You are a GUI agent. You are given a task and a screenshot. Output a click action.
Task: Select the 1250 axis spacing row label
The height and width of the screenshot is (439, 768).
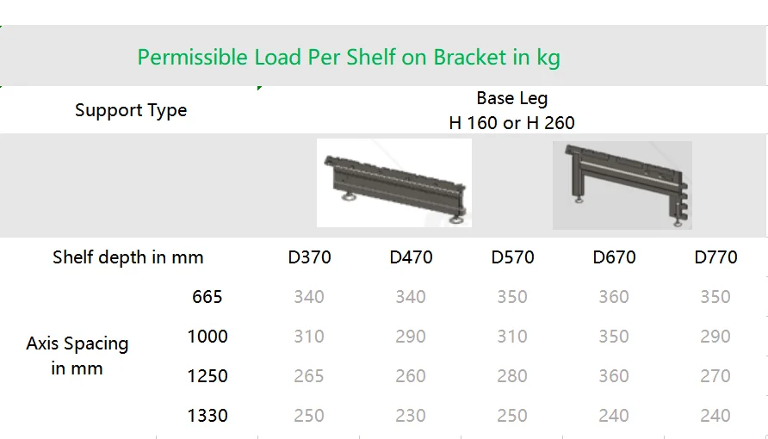tap(207, 376)
